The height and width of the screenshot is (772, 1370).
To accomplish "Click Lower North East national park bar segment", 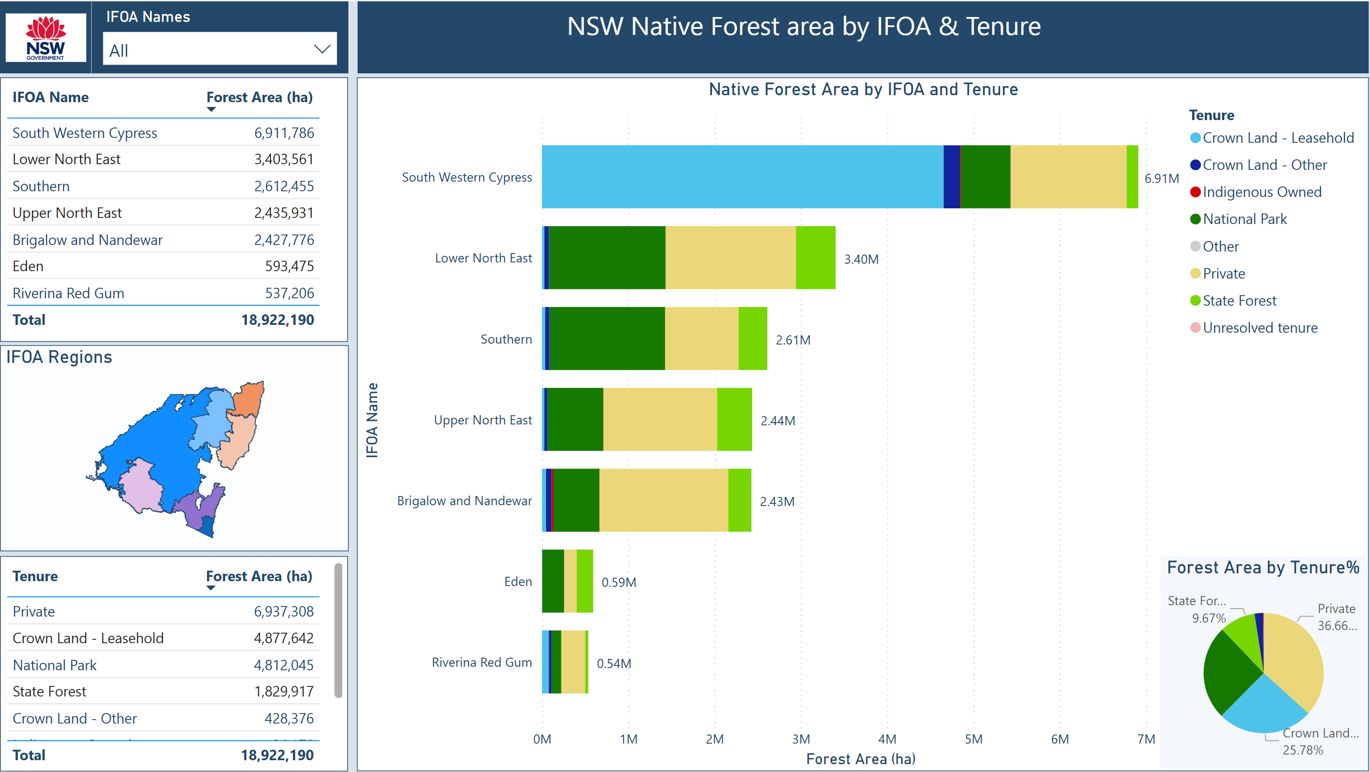I will click(x=607, y=258).
